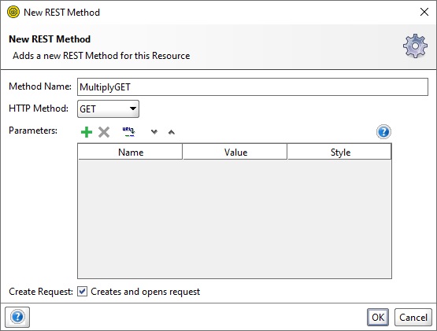This screenshot has width=437, height=331.
Task: Click the 'Create Request:' label
Action: 41,292
